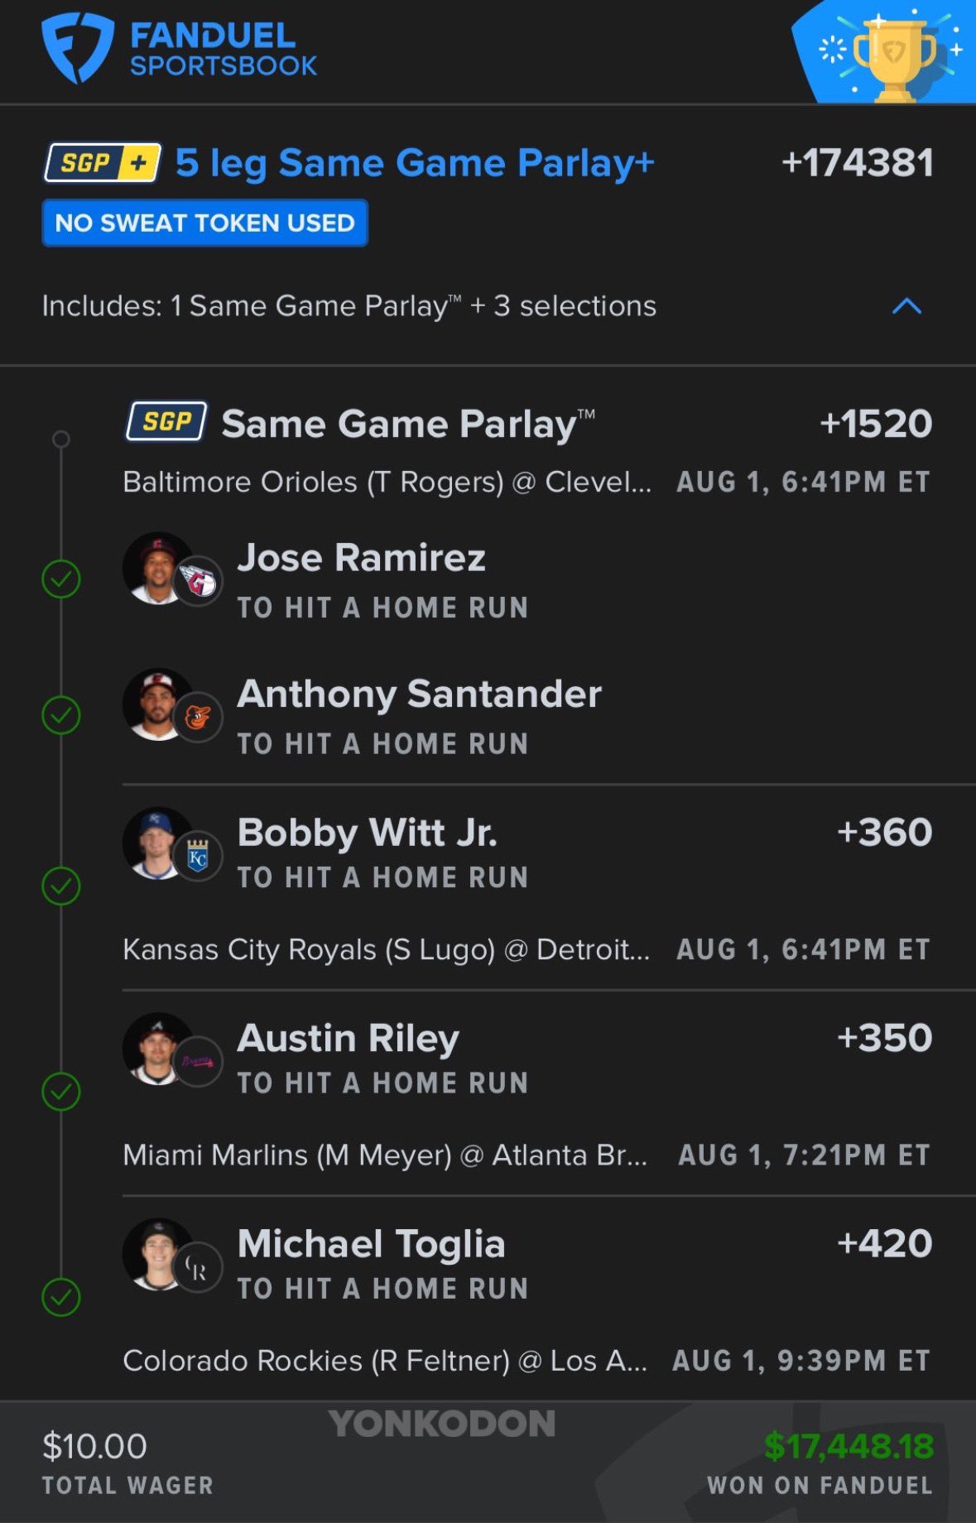
Task: Click the green checkmark beside Bobby Witt Jr.
Action: point(61,886)
